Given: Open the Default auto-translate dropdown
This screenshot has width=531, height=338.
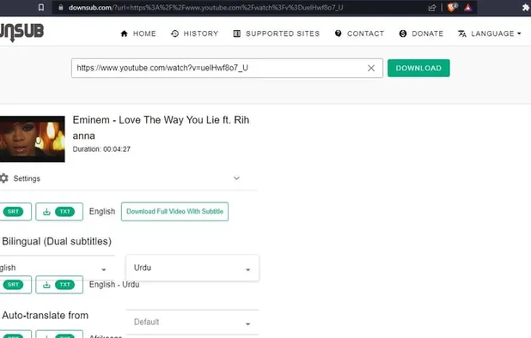Looking at the screenshot, I should click(x=192, y=323).
